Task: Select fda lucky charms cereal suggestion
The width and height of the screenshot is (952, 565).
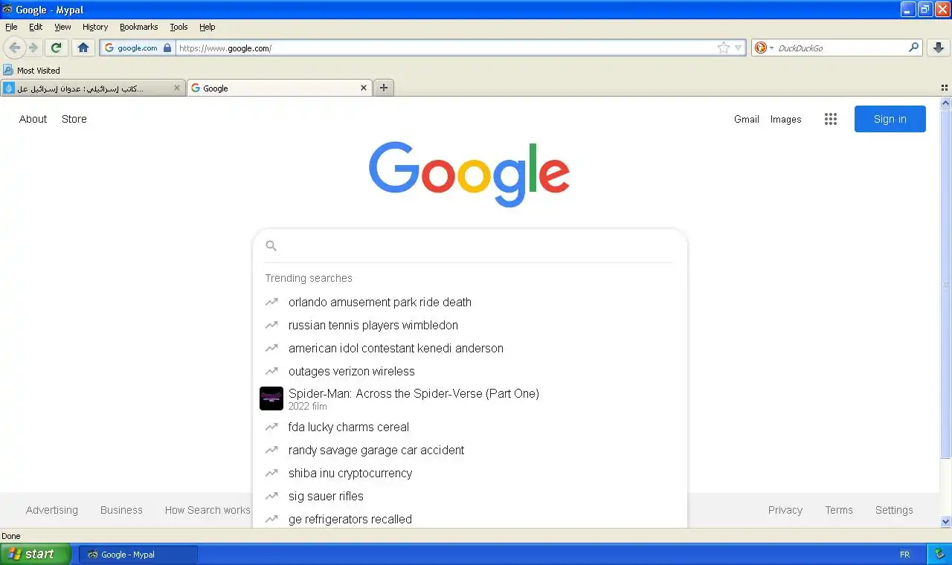Action: pyautogui.click(x=469, y=427)
